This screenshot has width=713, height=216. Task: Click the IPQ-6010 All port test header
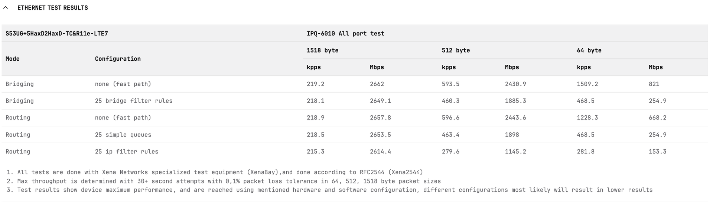(345, 34)
